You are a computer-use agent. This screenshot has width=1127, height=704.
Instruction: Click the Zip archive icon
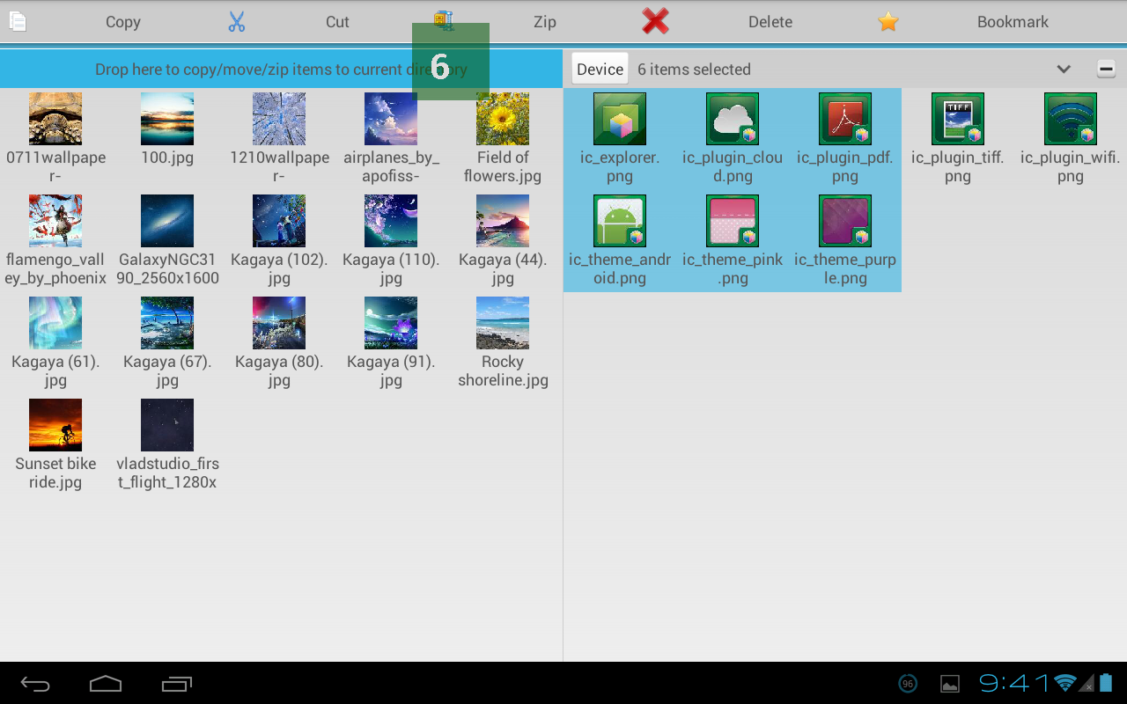[x=443, y=20]
